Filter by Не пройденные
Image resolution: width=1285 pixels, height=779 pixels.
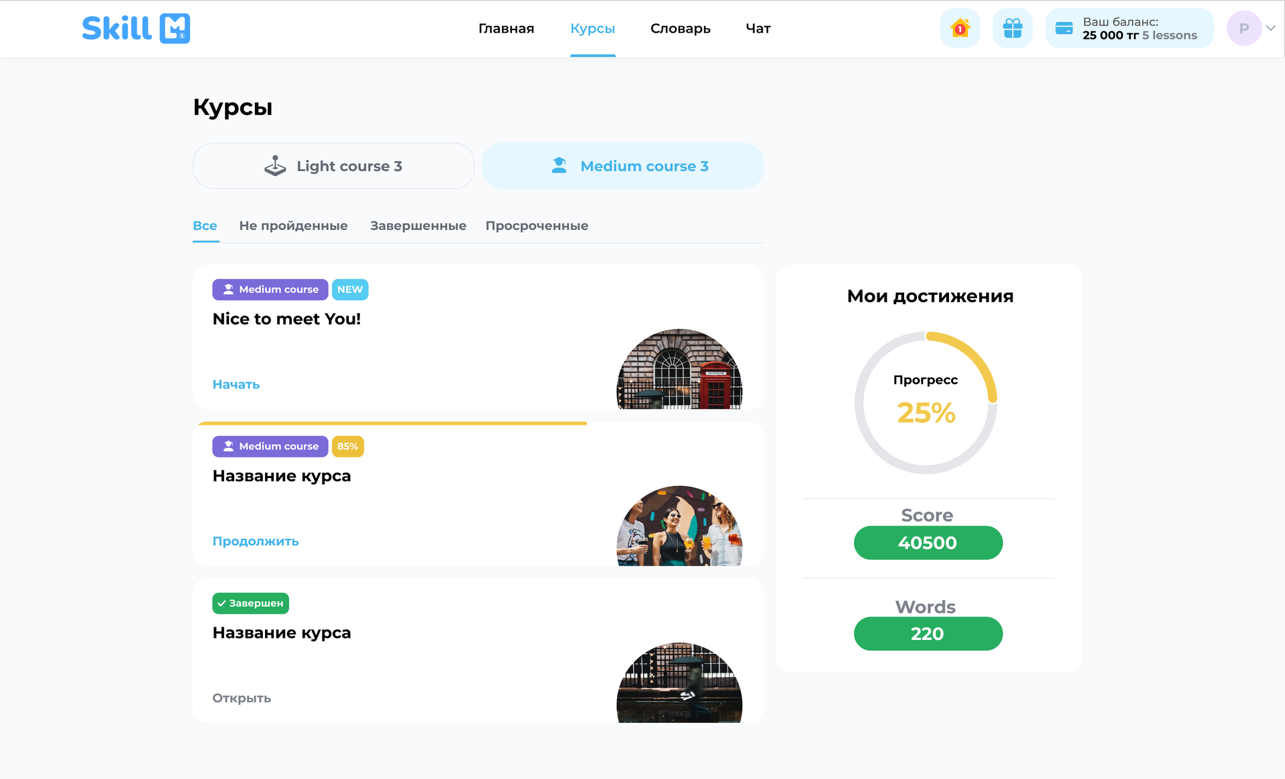(293, 226)
